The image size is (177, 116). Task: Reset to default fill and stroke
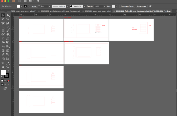(2, 77)
